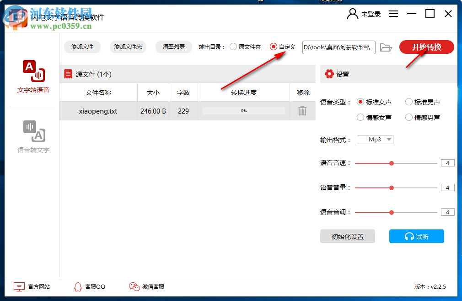Click the output directory path field
This screenshot has height=301, width=462.
coord(339,47)
